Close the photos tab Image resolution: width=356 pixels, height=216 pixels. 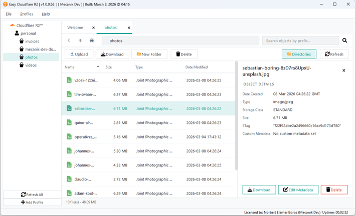click(129, 27)
